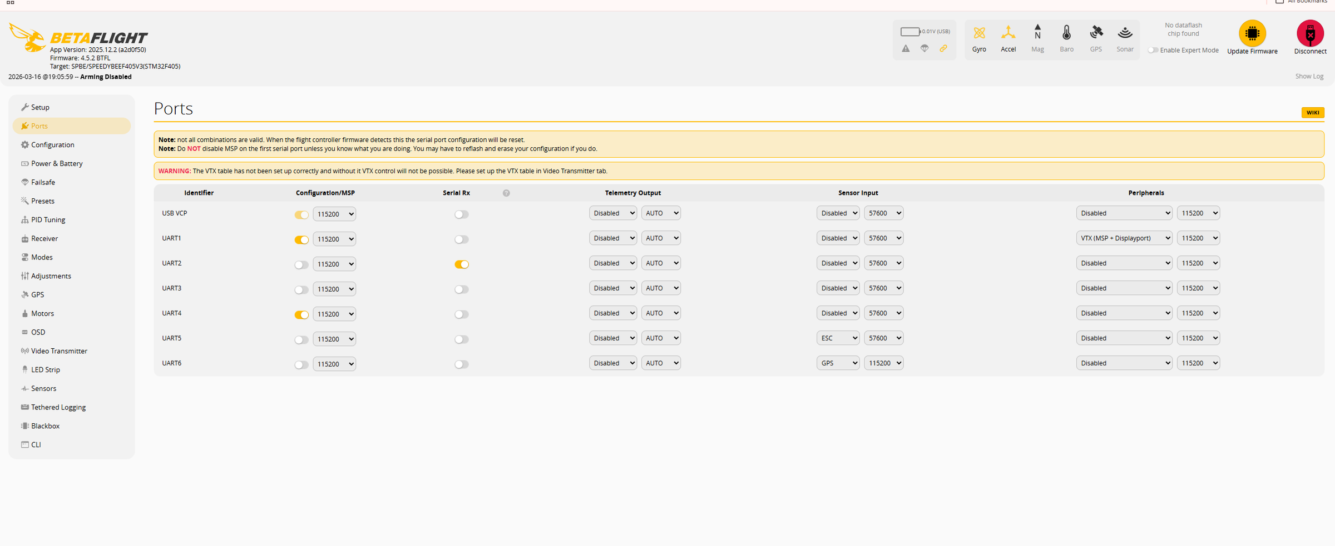Click the battery voltage indicator icon

tap(911, 32)
